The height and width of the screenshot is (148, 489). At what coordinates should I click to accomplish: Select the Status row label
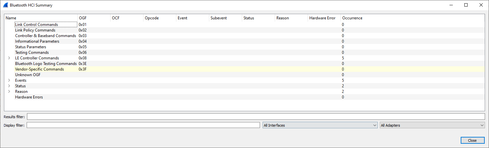click(x=20, y=86)
